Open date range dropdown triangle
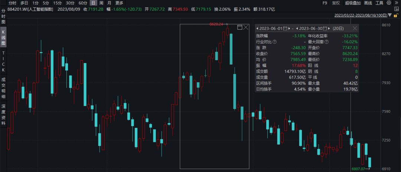 click(389, 15)
